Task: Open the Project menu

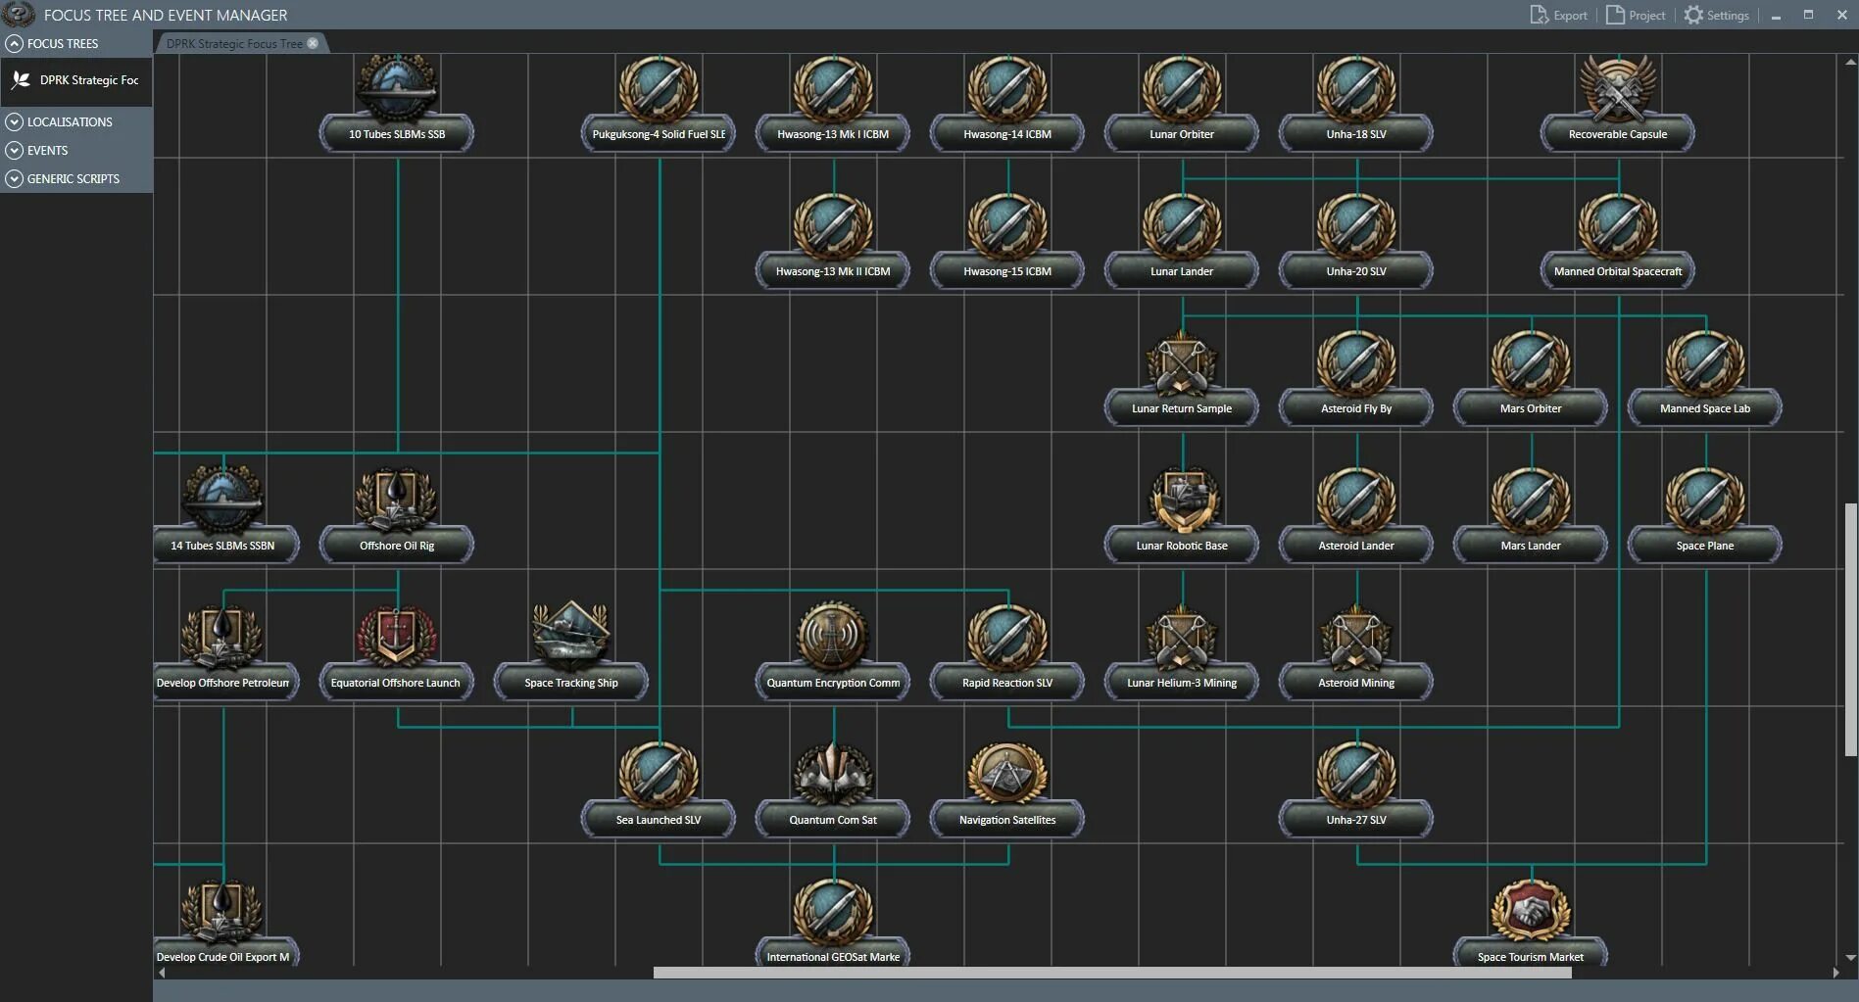Action: [1636, 15]
